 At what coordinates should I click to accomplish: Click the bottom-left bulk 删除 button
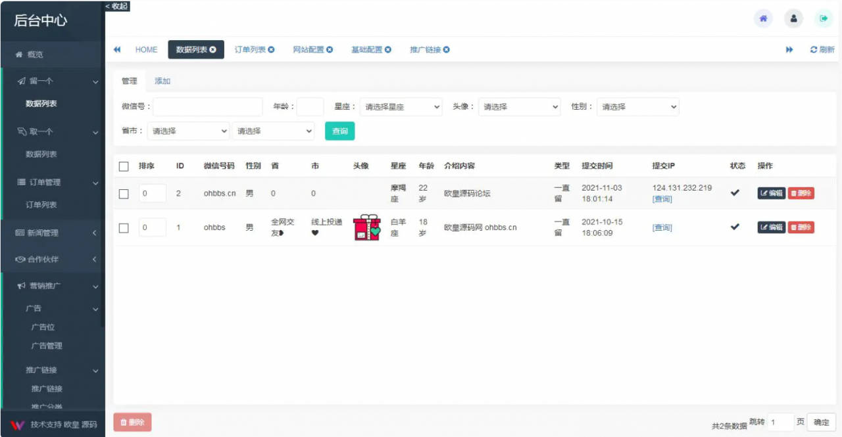132,423
